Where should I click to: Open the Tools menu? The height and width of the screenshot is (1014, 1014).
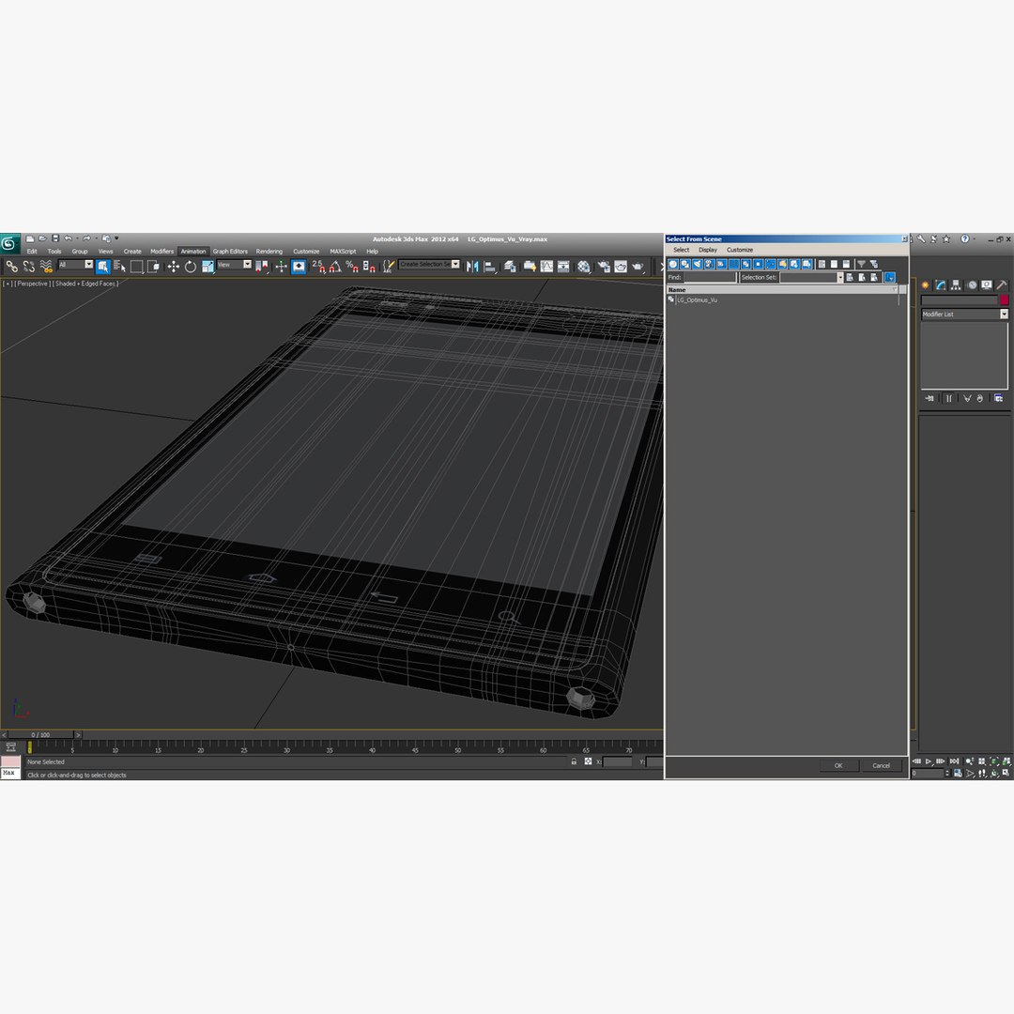pyautogui.click(x=54, y=252)
